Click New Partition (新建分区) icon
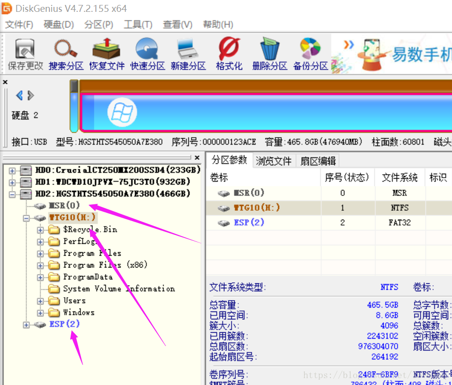Screen dimensions: 452x385 click(x=188, y=54)
